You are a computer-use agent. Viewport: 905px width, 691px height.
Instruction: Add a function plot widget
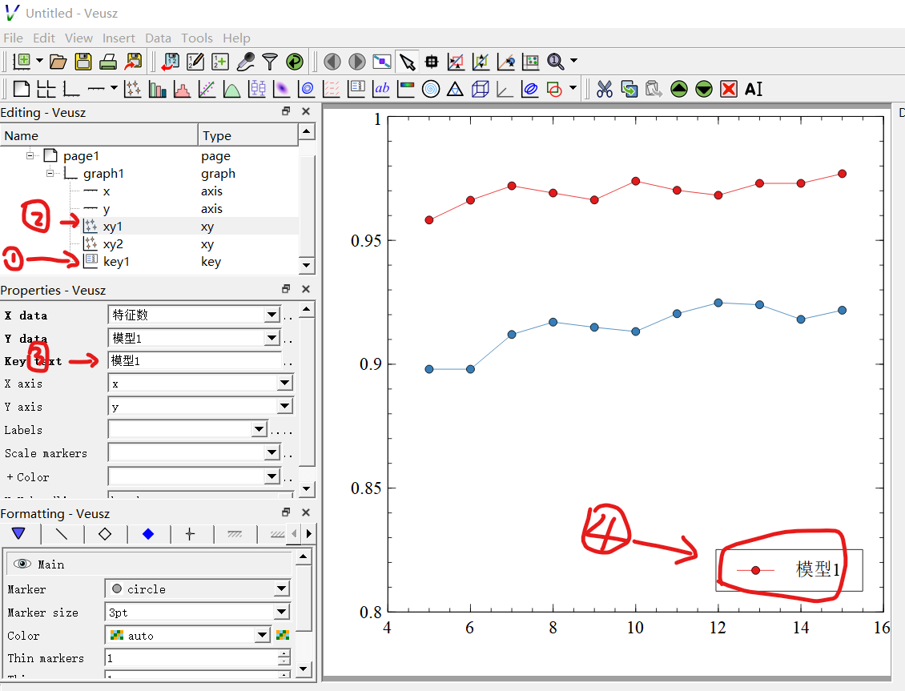click(x=232, y=89)
